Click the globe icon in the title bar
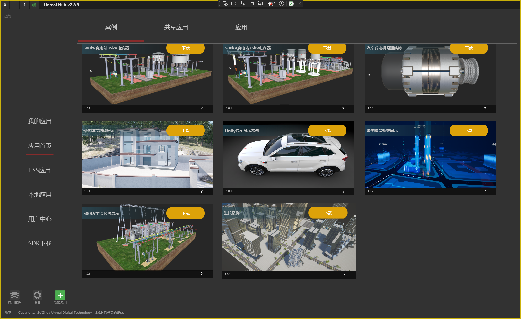Screen dimensions: 521x319 coord(34,5)
